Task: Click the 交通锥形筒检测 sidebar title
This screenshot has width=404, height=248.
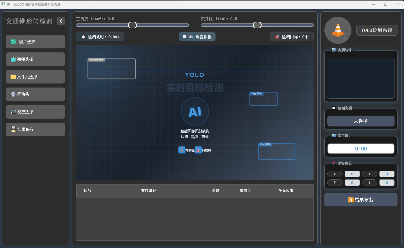Action: click(29, 21)
